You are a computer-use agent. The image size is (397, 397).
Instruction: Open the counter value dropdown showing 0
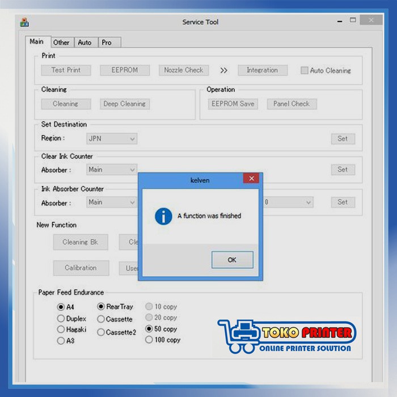(x=288, y=202)
